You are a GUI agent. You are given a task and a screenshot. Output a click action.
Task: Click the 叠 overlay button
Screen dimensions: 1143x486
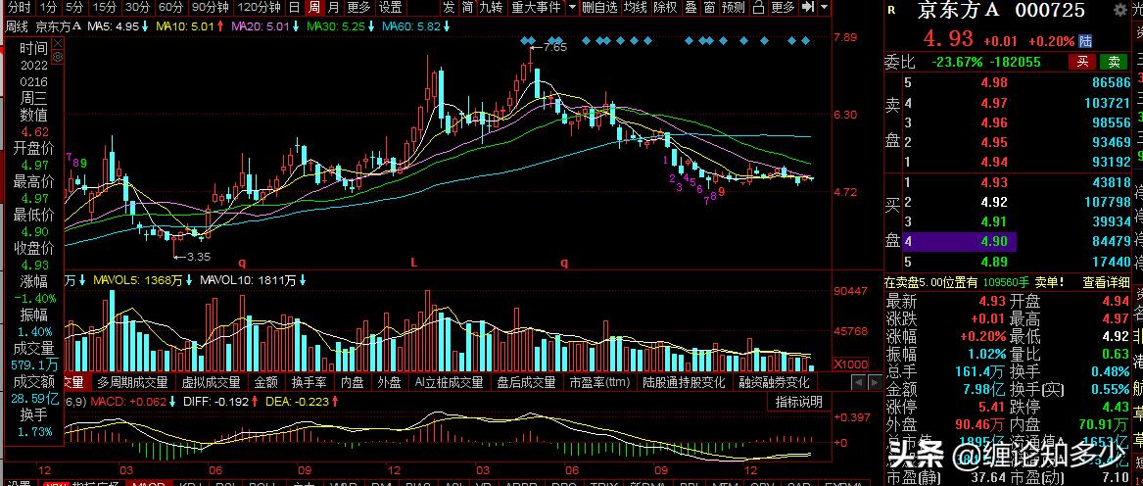[691, 7]
